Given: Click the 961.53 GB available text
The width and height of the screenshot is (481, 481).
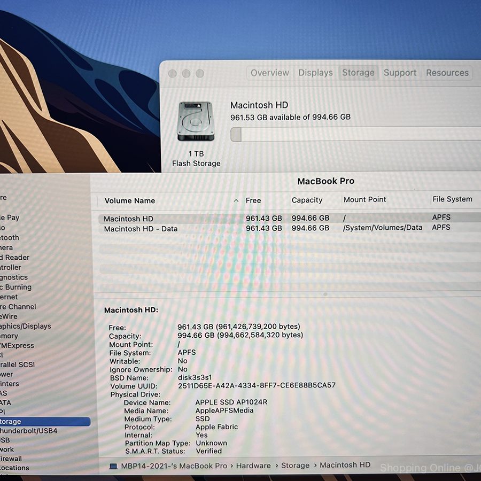Looking at the screenshot, I should tap(290, 117).
